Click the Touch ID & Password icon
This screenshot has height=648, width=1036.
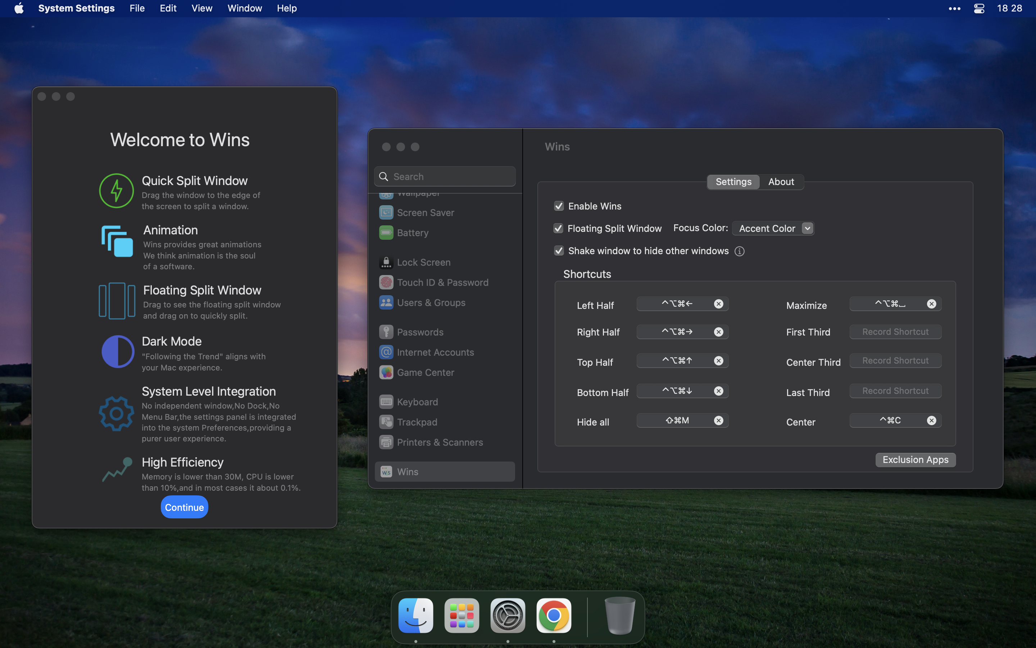(x=386, y=283)
